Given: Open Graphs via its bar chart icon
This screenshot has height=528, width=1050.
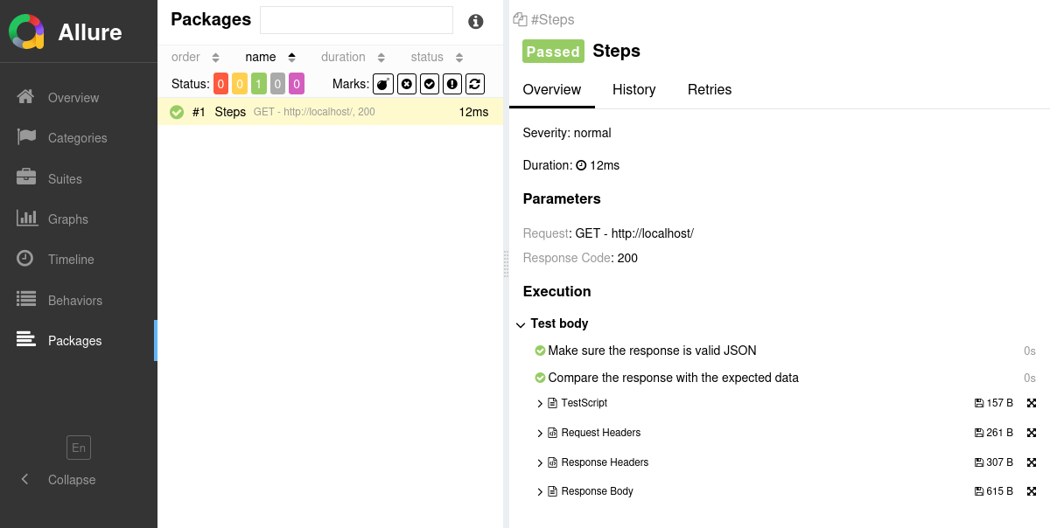Looking at the screenshot, I should pos(26,219).
